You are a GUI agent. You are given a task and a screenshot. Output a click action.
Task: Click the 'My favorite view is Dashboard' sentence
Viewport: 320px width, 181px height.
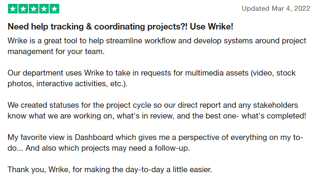coord(155,143)
